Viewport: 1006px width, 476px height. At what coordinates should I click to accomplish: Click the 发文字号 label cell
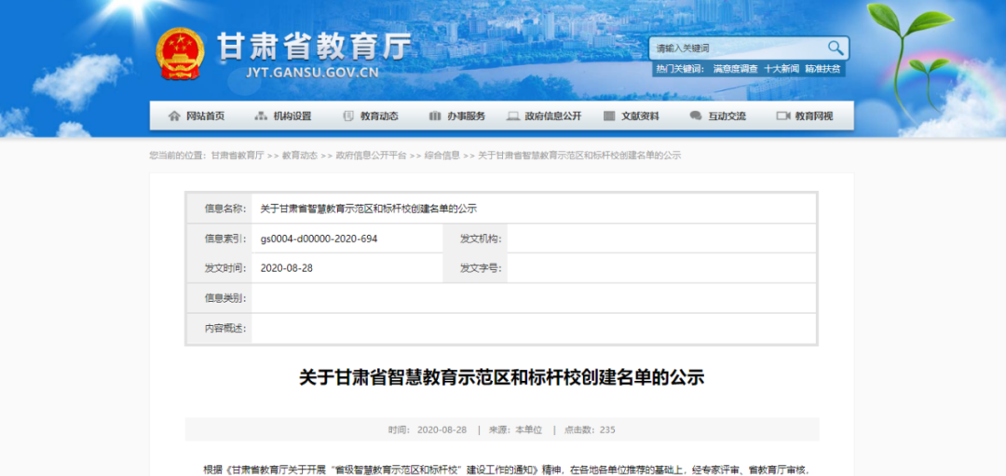(475, 268)
